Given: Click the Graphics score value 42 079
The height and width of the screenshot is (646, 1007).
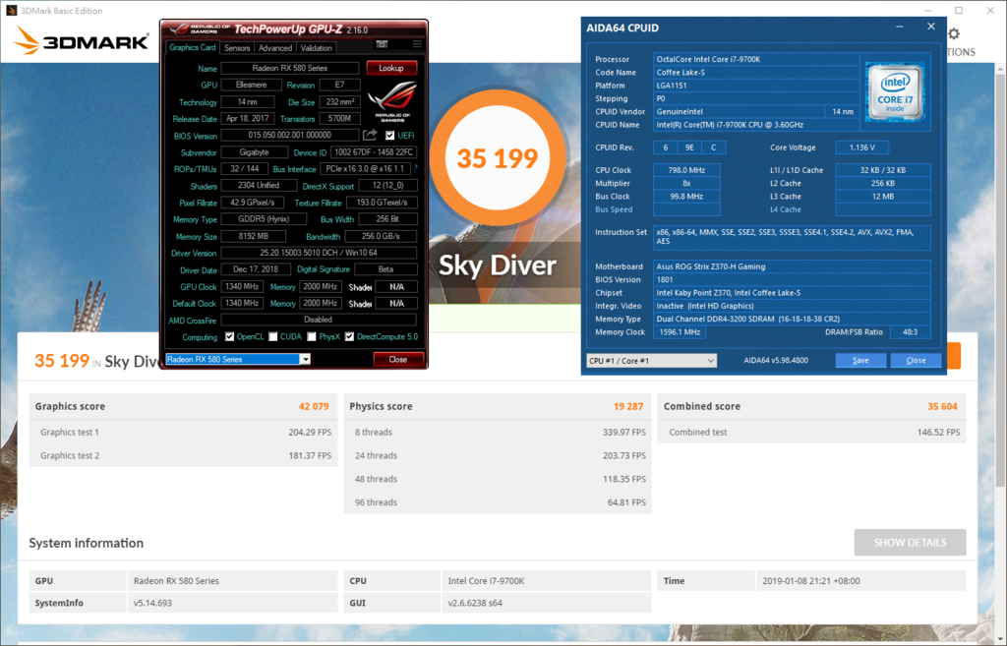Looking at the screenshot, I should (x=314, y=406).
